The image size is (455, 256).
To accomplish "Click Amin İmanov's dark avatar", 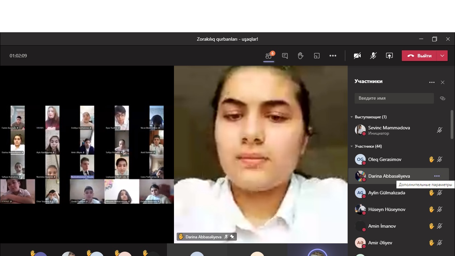I will pos(360,226).
